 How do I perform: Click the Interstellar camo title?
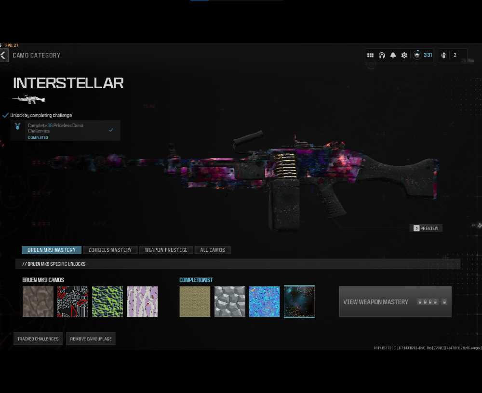(x=68, y=83)
